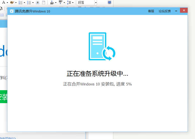This screenshot has width=195, height=139.
Task: Click the font color A icon
Action: click(x=4, y=2)
